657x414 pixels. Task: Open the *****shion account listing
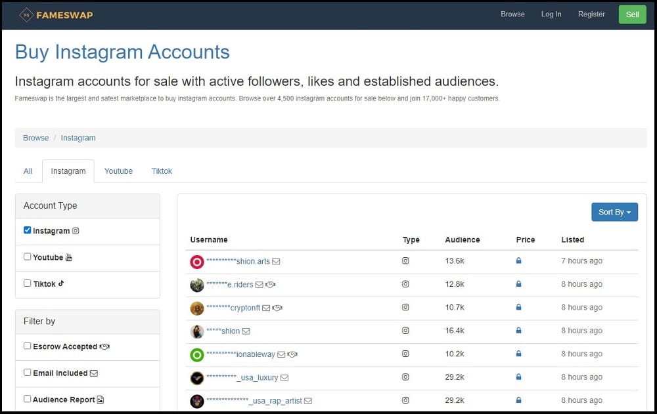223,331
